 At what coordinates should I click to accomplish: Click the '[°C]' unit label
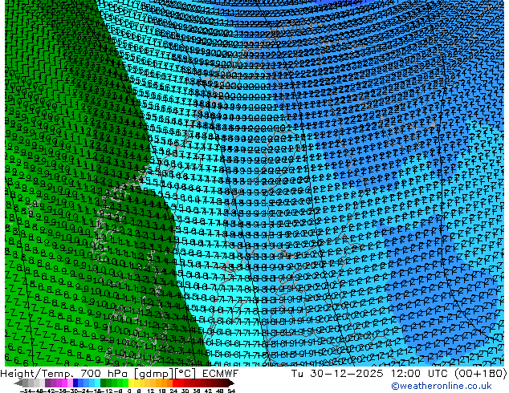pyautogui.click(x=186, y=374)
